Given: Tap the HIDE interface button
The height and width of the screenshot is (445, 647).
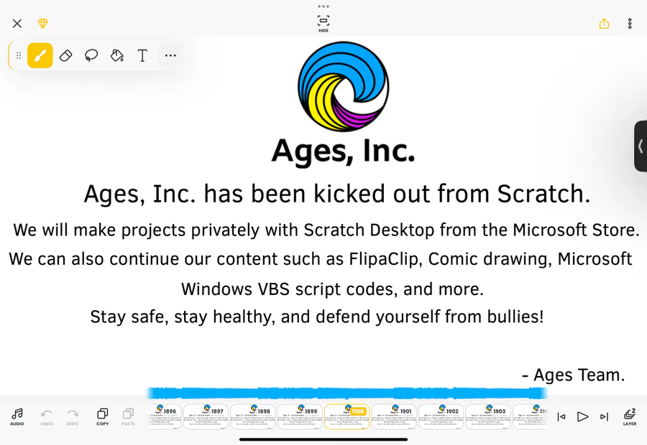Looking at the screenshot, I should pyautogui.click(x=323, y=24).
